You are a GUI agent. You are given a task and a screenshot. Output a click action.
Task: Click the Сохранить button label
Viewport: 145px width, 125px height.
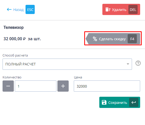(118, 103)
